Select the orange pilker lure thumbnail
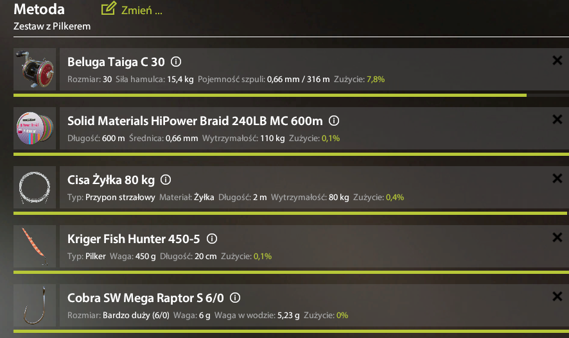 tap(35, 246)
